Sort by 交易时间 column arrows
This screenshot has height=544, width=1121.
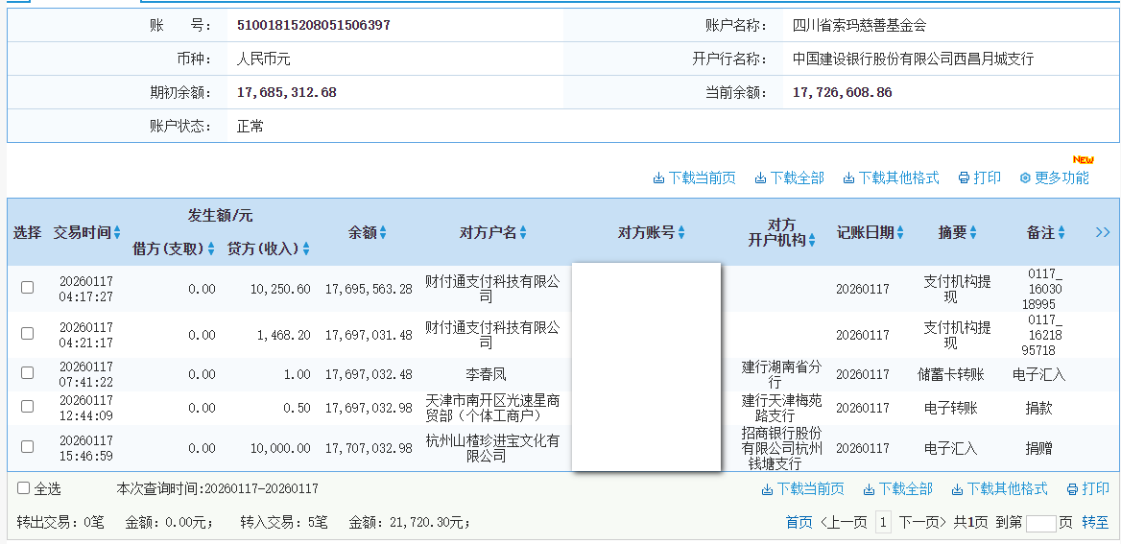(x=117, y=233)
